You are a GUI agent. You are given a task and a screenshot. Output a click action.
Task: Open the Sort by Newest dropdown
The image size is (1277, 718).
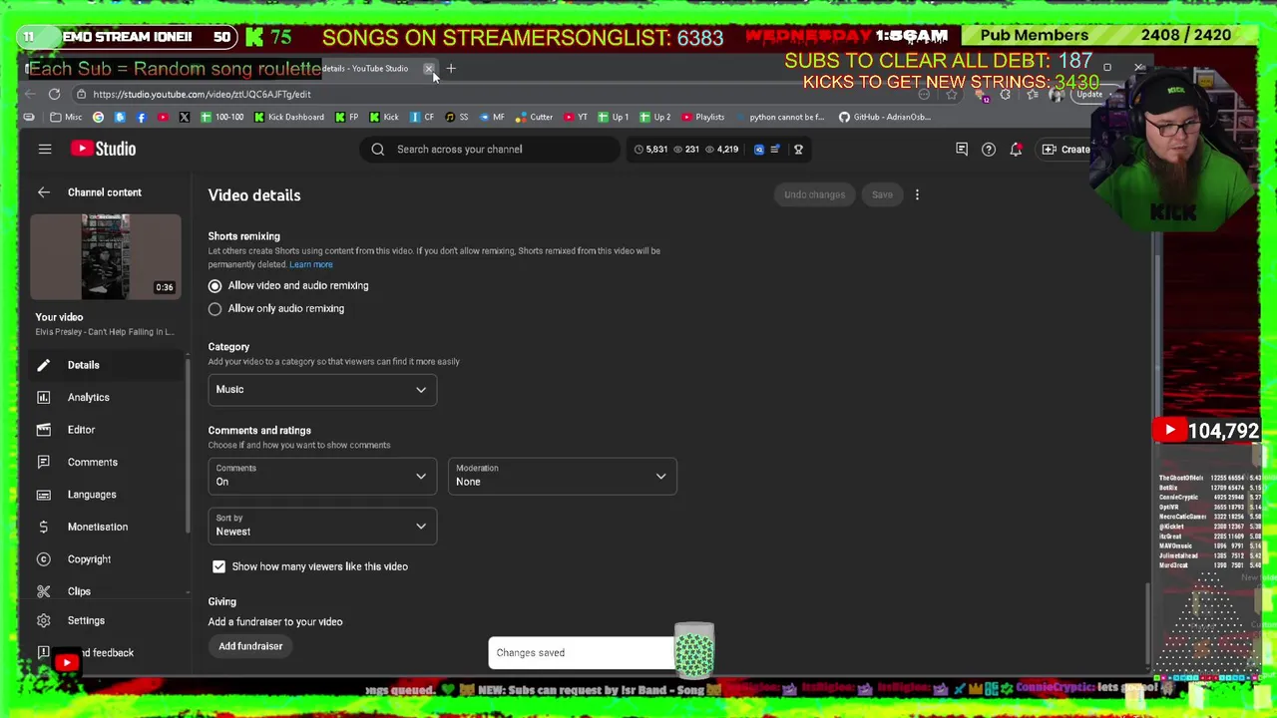(322, 526)
